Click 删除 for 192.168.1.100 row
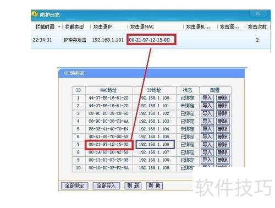Screen dimensions: 275x208 223,98
